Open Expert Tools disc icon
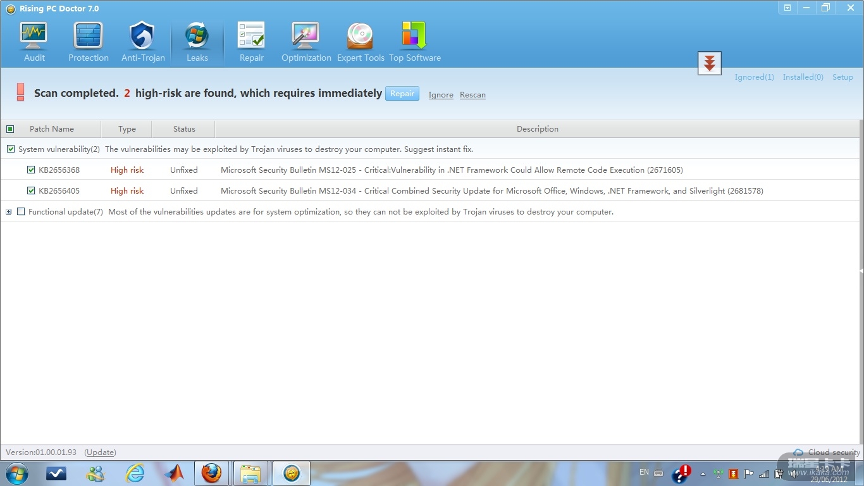Viewport: 864px width, 486px height. 361,42
